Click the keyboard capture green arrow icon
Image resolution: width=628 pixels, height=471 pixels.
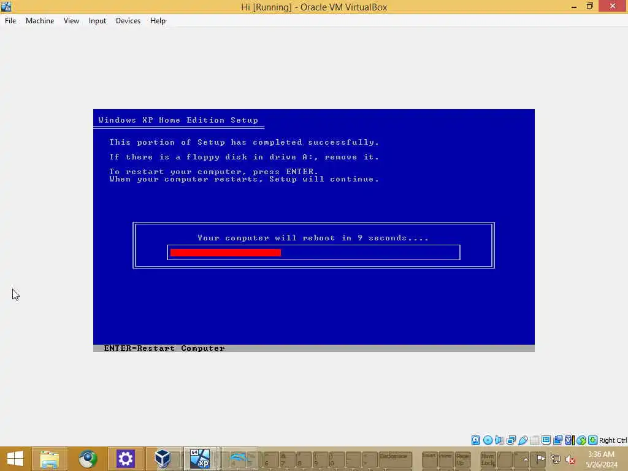click(593, 440)
